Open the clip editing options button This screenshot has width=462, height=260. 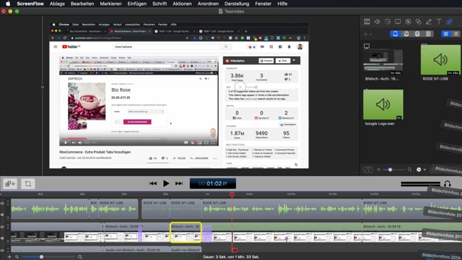(x=10, y=184)
